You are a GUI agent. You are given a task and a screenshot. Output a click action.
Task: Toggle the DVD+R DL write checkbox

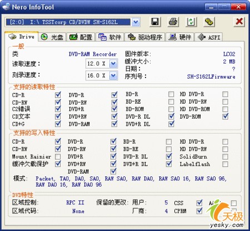(x=169, y=164)
